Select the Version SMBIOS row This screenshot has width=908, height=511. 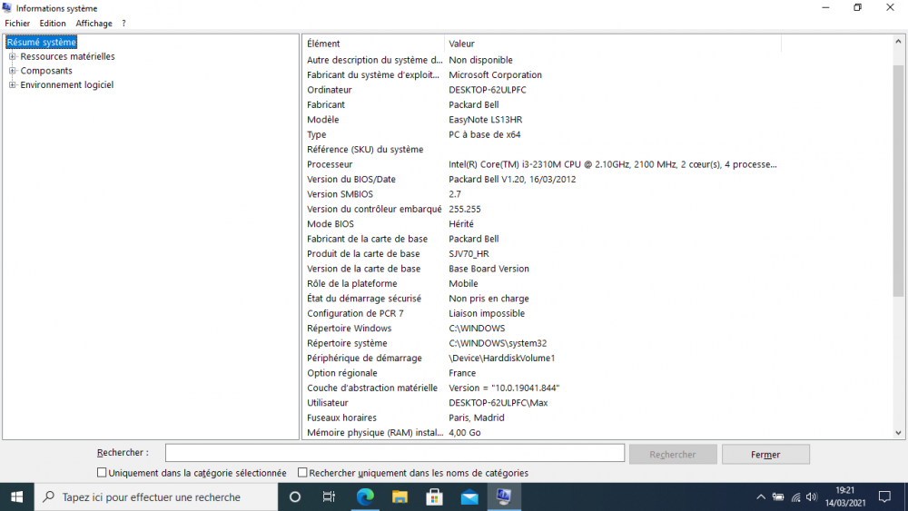coord(541,194)
